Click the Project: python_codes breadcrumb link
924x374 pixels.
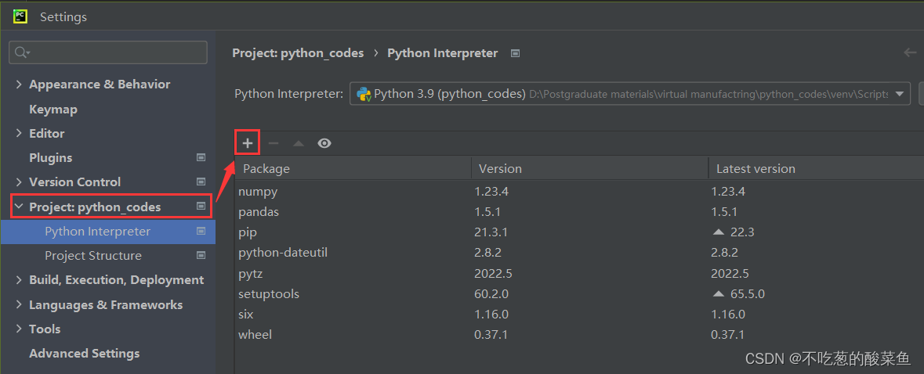[x=298, y=53]
